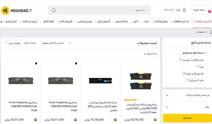Add the middle Corsair Vengeance RAM to cart
212x124 pixels.
coord(75,120)
